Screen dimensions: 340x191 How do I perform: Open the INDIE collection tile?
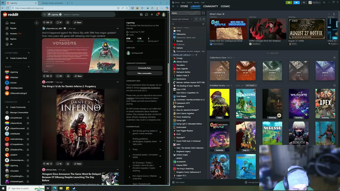(325, 71)
